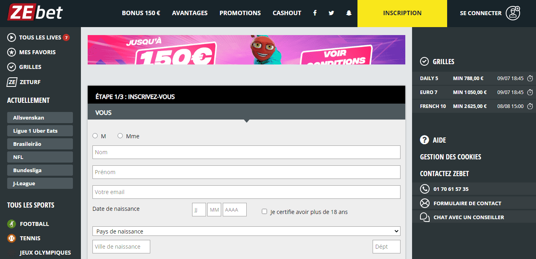Open the Allsvenskan league button
This screenshot has width=536, height=259.
[40, 118]
